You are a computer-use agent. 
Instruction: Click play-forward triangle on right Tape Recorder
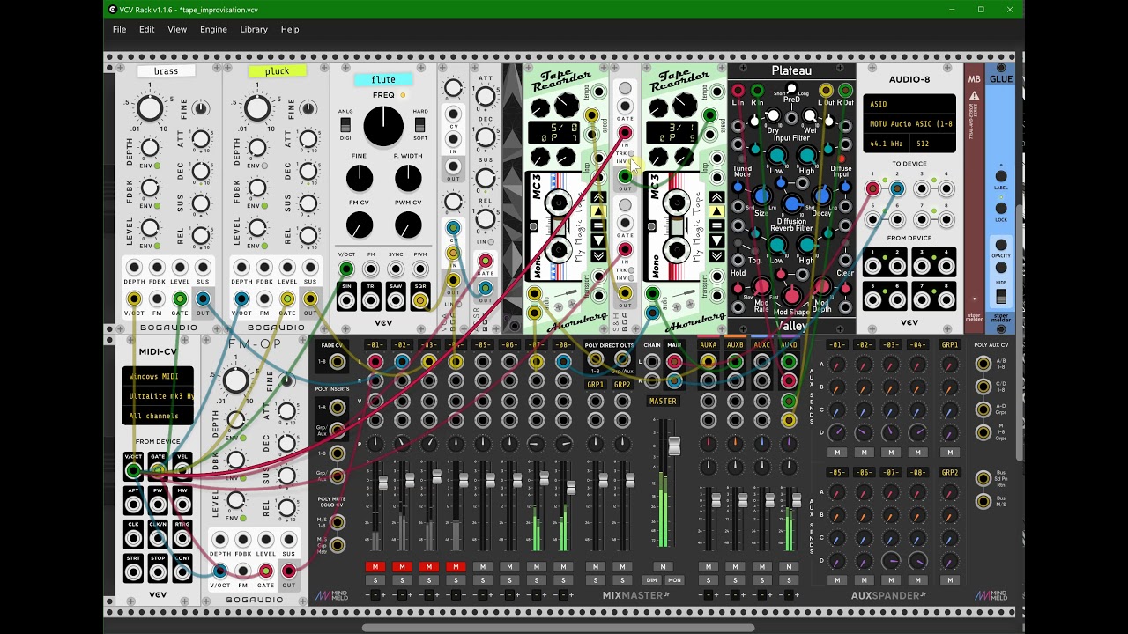[716, 211]
